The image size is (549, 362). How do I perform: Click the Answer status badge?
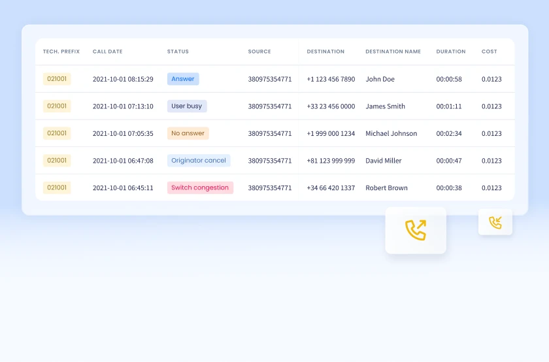click(x=183, y=79)
